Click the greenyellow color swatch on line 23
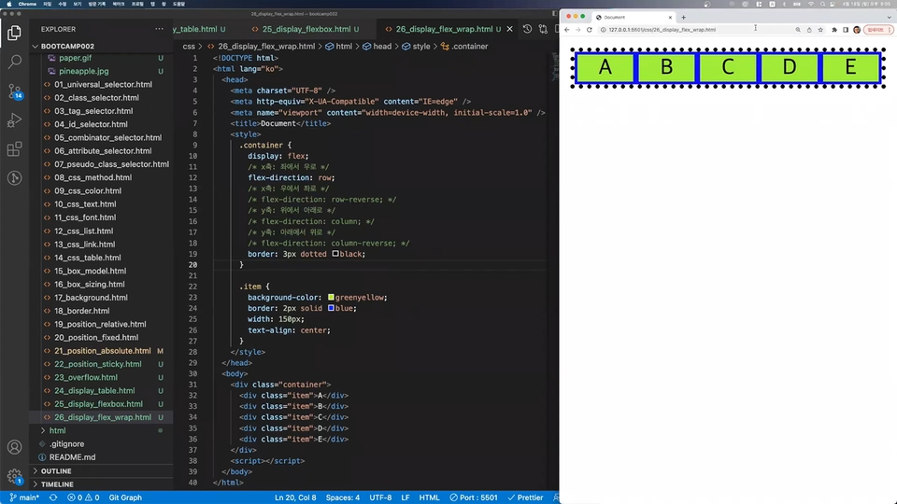 click(331, 297)
